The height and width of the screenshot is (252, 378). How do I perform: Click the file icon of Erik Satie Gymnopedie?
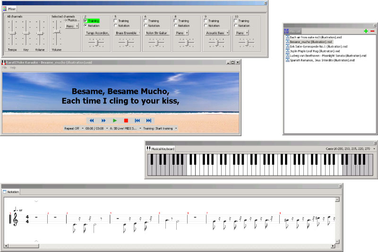[x=287, y=46]
